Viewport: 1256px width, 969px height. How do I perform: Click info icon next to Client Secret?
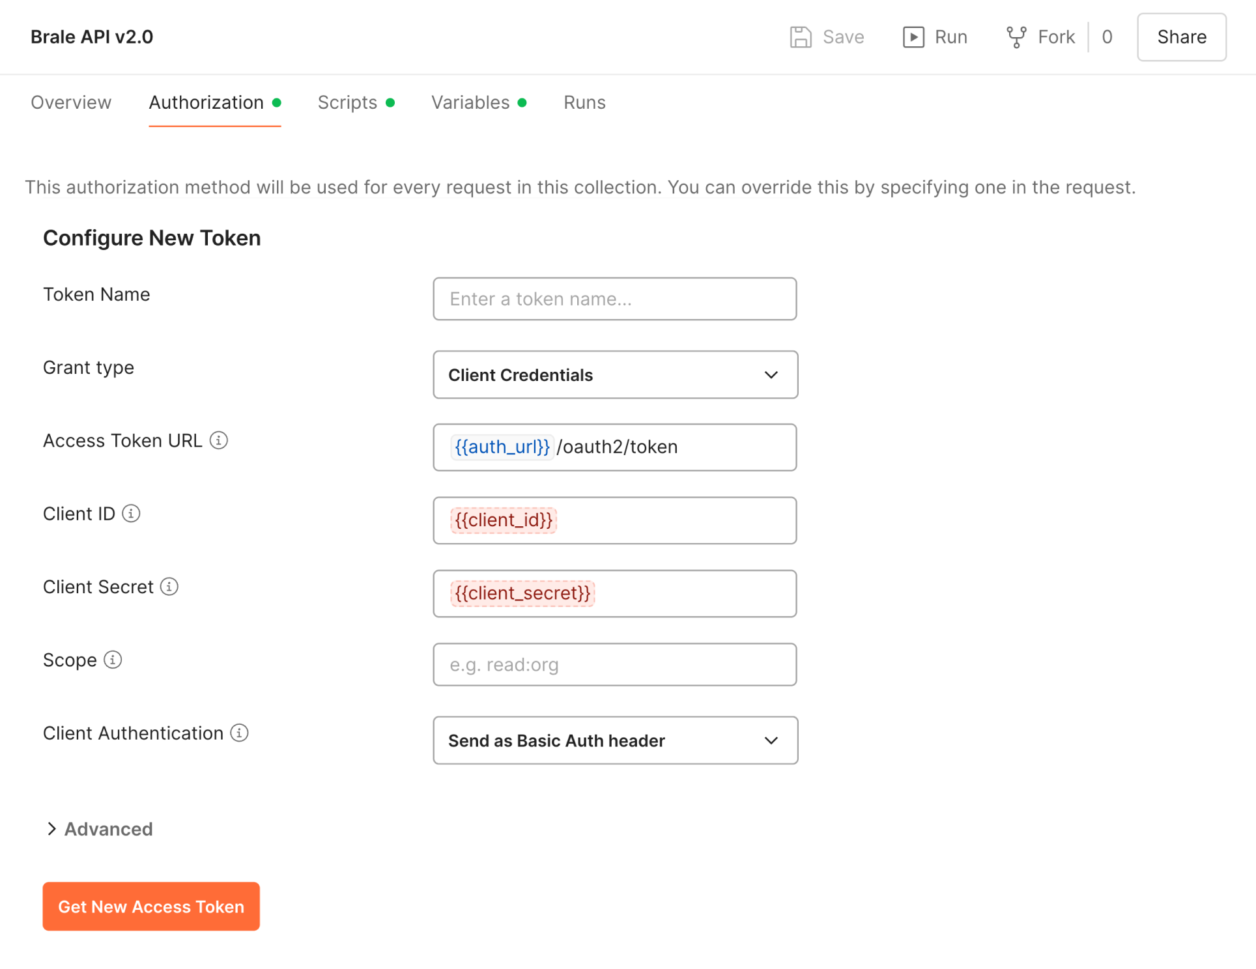coord(169,587)
